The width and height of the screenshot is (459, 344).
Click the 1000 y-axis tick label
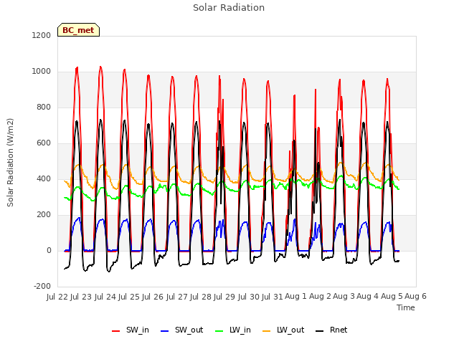[x=42, y=72]
